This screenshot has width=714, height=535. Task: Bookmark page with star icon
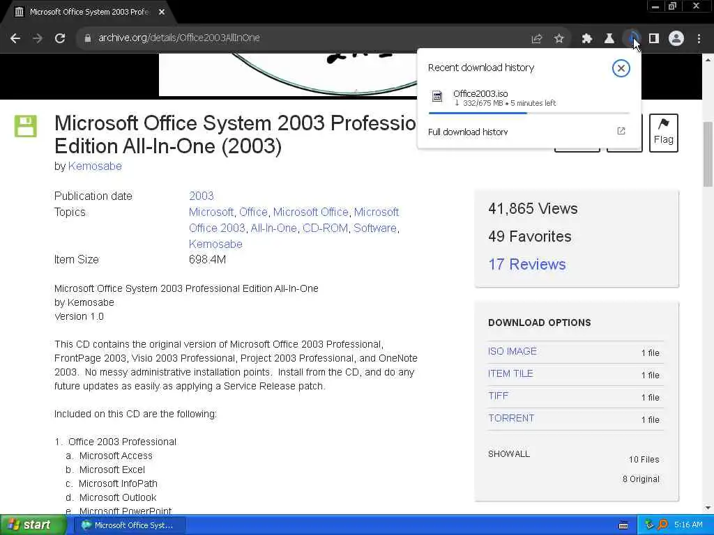[x=559, y=39]
